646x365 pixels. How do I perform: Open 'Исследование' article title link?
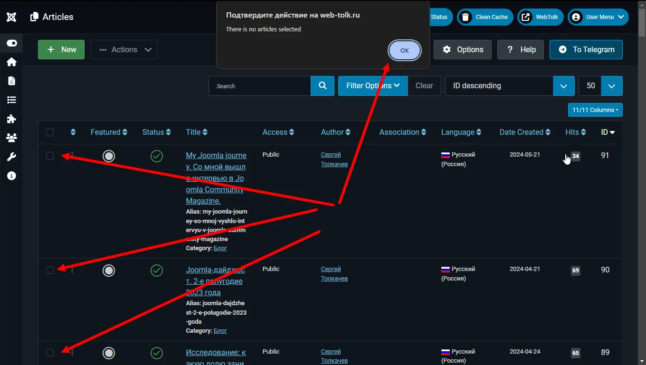[x=216, y=357]
